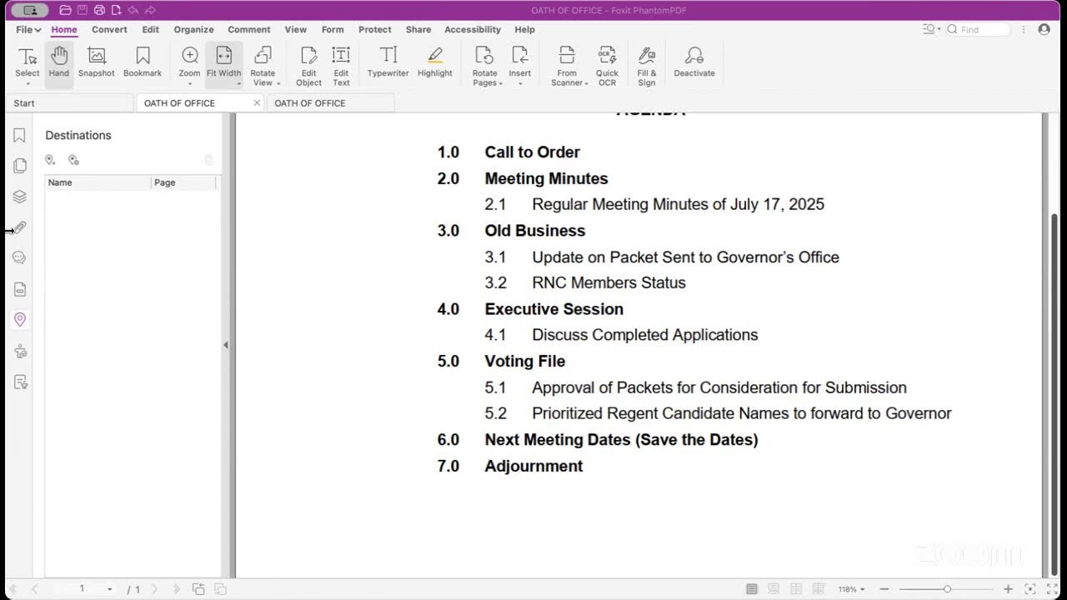Click the Deactivate license icon
The width and height of the screenshot is (1067, 600).
tap(694, 63)
